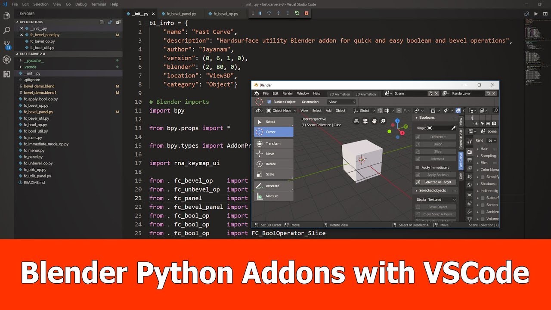Open the Orientation View dropdown
The width and height of the screenshot is (551, 310).
(341, 102)
